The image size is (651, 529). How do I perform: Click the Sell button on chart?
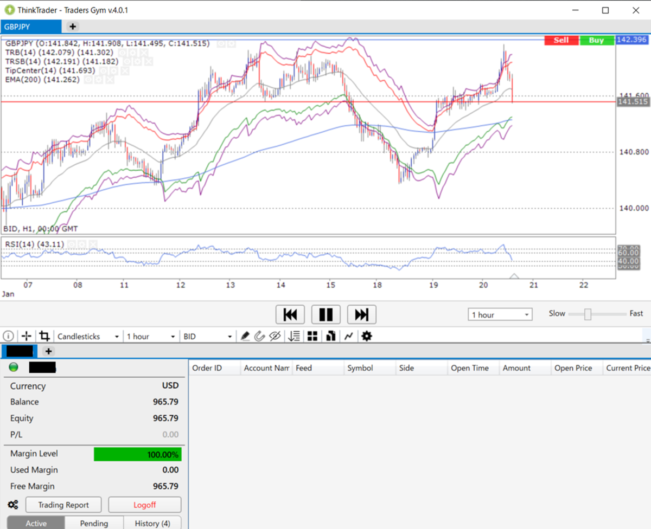point(561,40)
